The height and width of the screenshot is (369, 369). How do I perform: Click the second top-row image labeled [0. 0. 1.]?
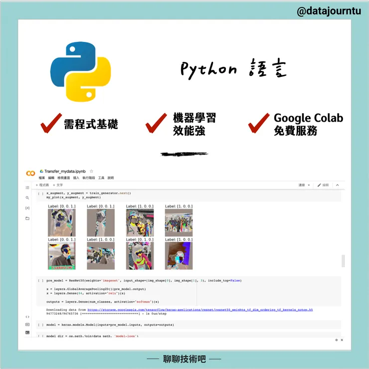coord(101,222)
